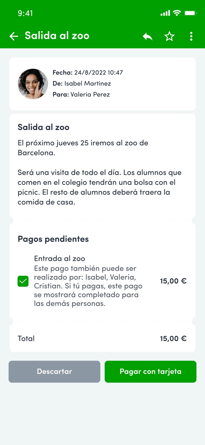Open Isabel Martinez's profile photo
This screenshot has width=205, height=445.
tap(33, 84)
